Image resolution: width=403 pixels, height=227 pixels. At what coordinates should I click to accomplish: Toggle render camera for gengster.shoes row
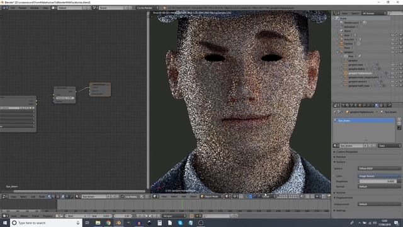click(400, 81)
